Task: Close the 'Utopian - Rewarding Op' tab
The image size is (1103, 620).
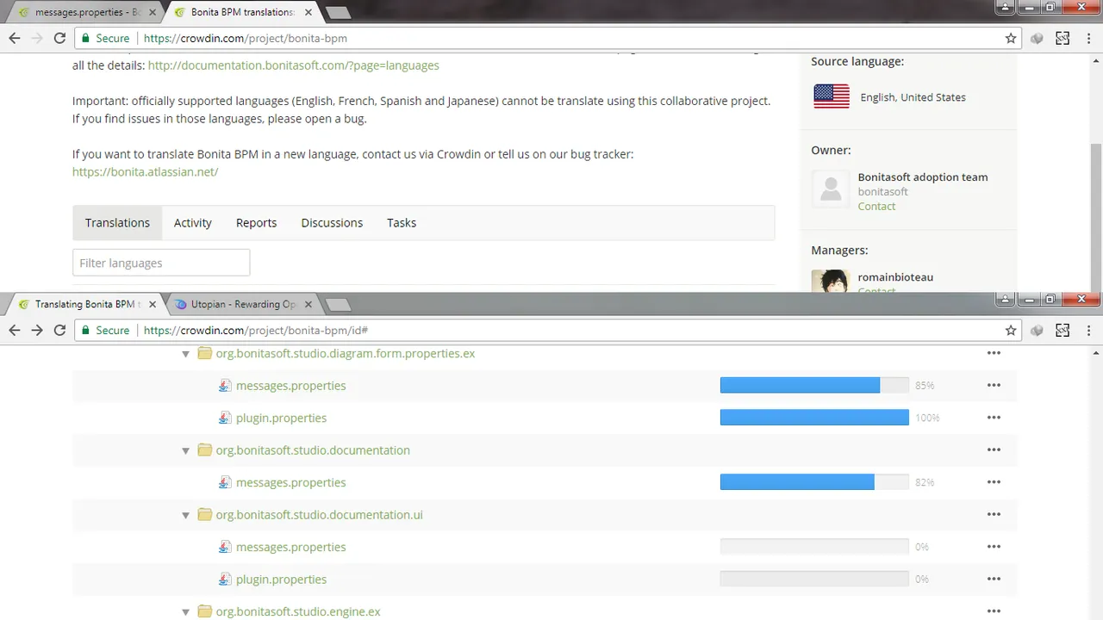Action: pos(308,304)
